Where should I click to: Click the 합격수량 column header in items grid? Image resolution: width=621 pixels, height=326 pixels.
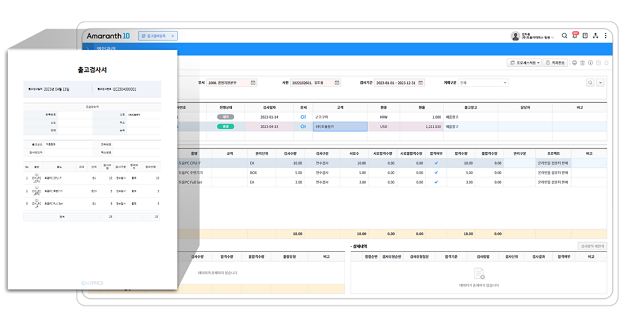[x=461, y=153]
